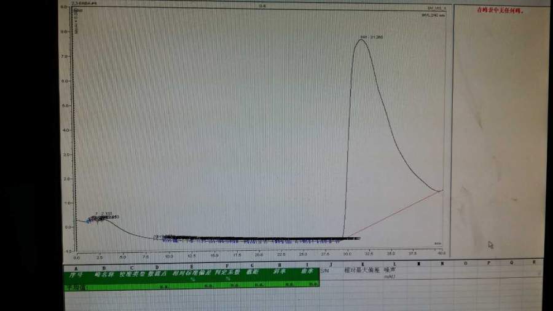Click the small peak label near 2.1 minutes

pos(104,214)
